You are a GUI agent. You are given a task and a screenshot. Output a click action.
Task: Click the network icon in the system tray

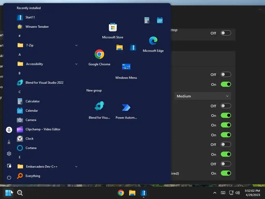point(231,193)
